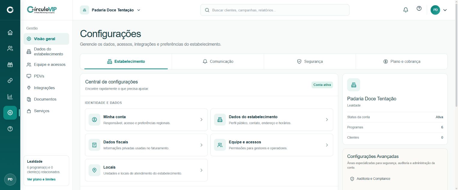Click the Configurações Avançadas heading
This screenshot has height=190, width=458.
(x=373, y=156)
